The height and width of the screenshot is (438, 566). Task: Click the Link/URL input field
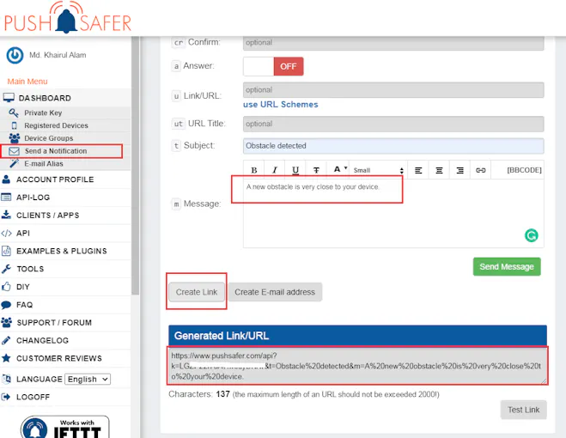pos(393,90)
